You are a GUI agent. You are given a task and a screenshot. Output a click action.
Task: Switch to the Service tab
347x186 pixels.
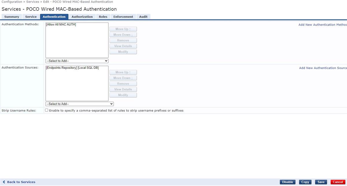pos(31,17)
